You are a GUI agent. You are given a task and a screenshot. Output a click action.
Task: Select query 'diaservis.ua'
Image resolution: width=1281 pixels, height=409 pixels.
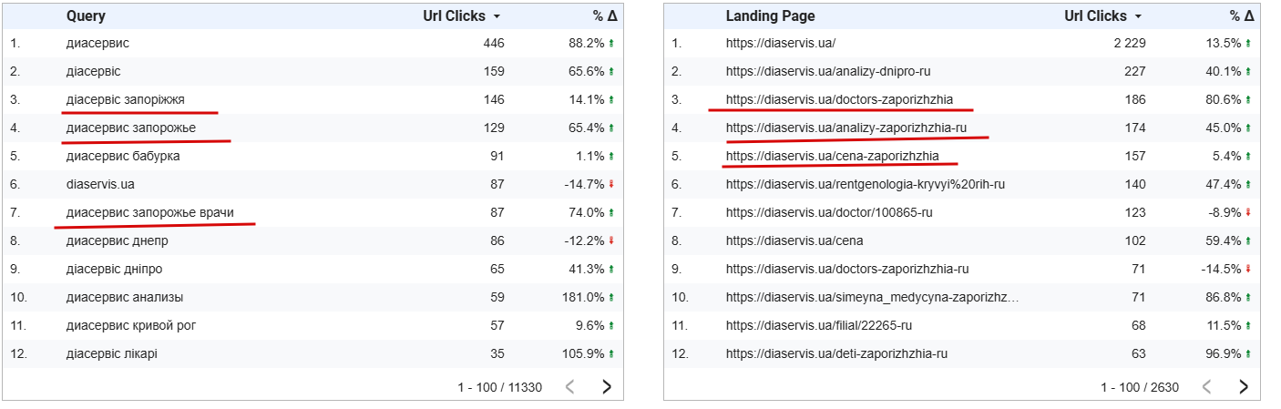pos(100,184)
